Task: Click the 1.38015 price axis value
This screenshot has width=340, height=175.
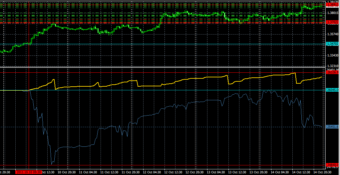Action: coord(333,13)
